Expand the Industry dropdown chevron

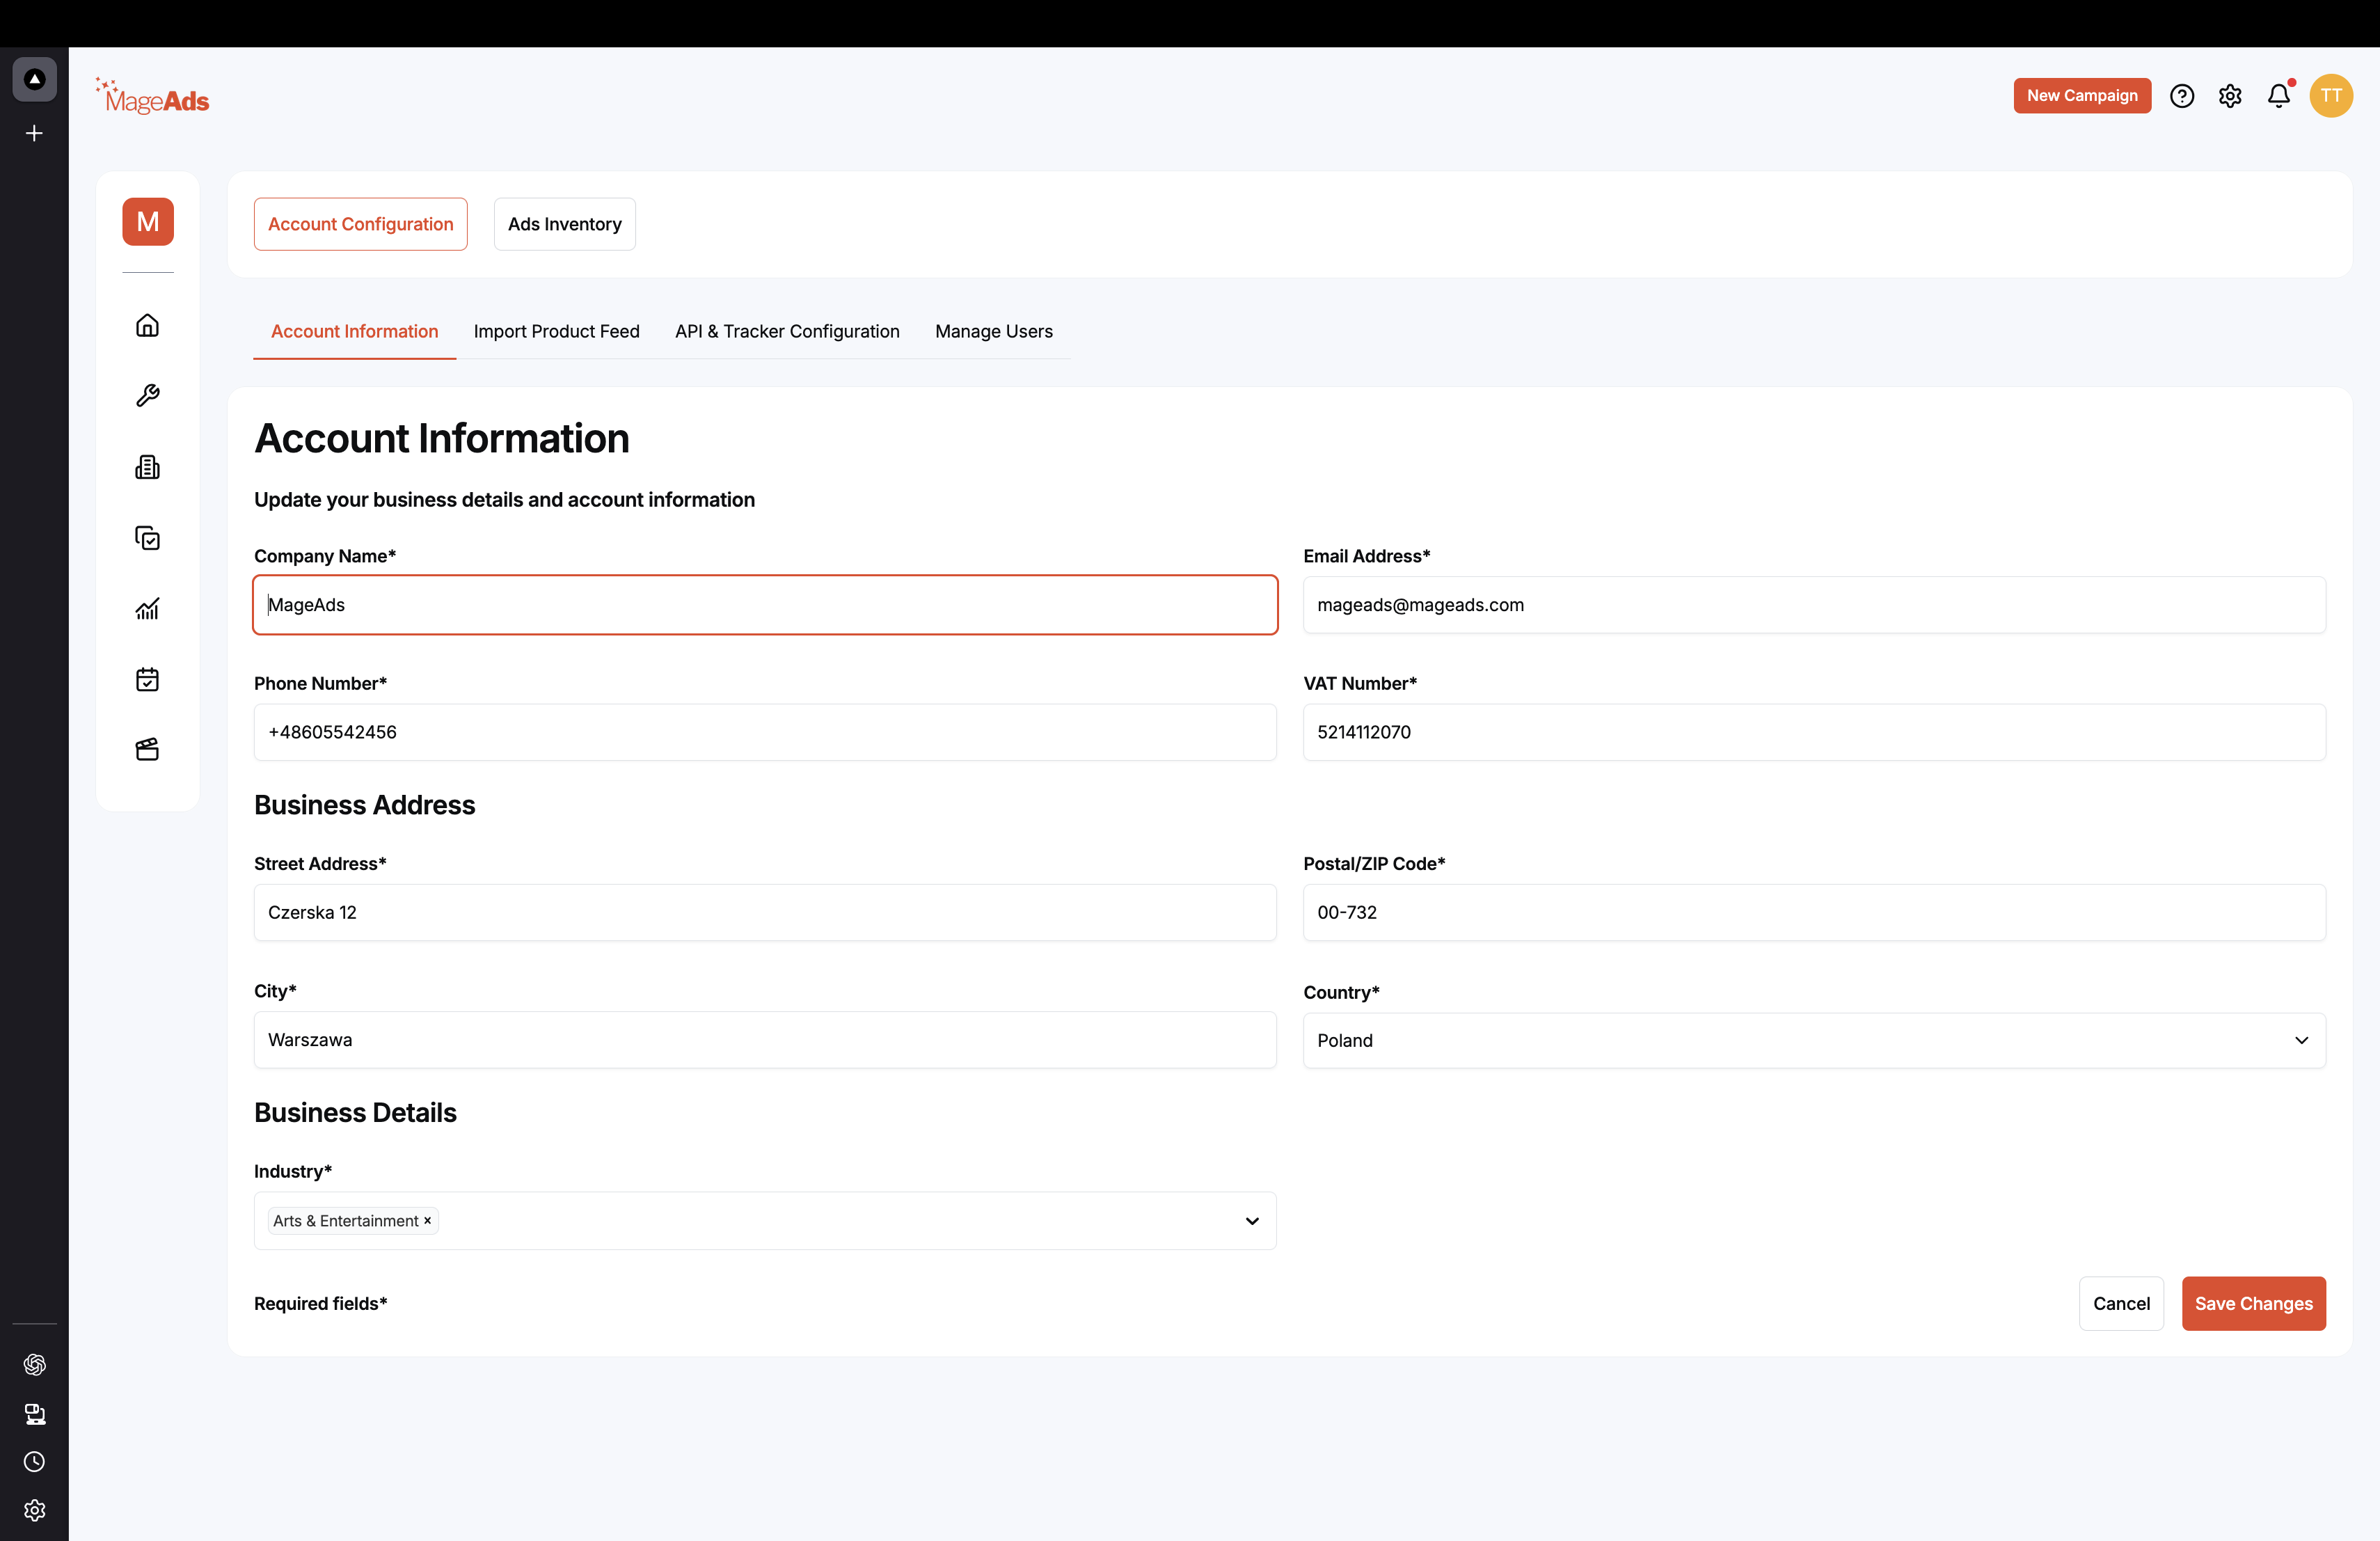tap(1252, 1221)
